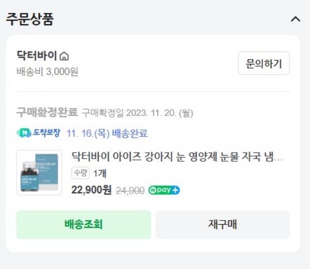Open the 닥터바이 store name link
310x269 pixels.
37,56
